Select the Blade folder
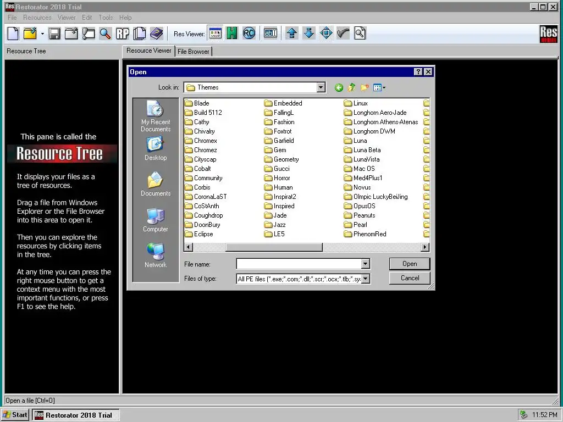The width and height of the screenshot is (563, 422). (197, 103)
